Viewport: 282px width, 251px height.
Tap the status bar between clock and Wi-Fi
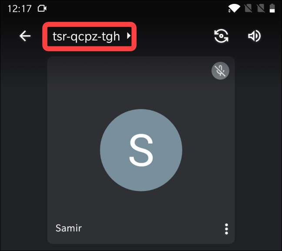point(137,8)
